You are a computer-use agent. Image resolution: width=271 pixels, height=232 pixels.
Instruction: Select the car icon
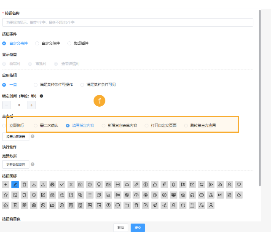pos(52,195)
